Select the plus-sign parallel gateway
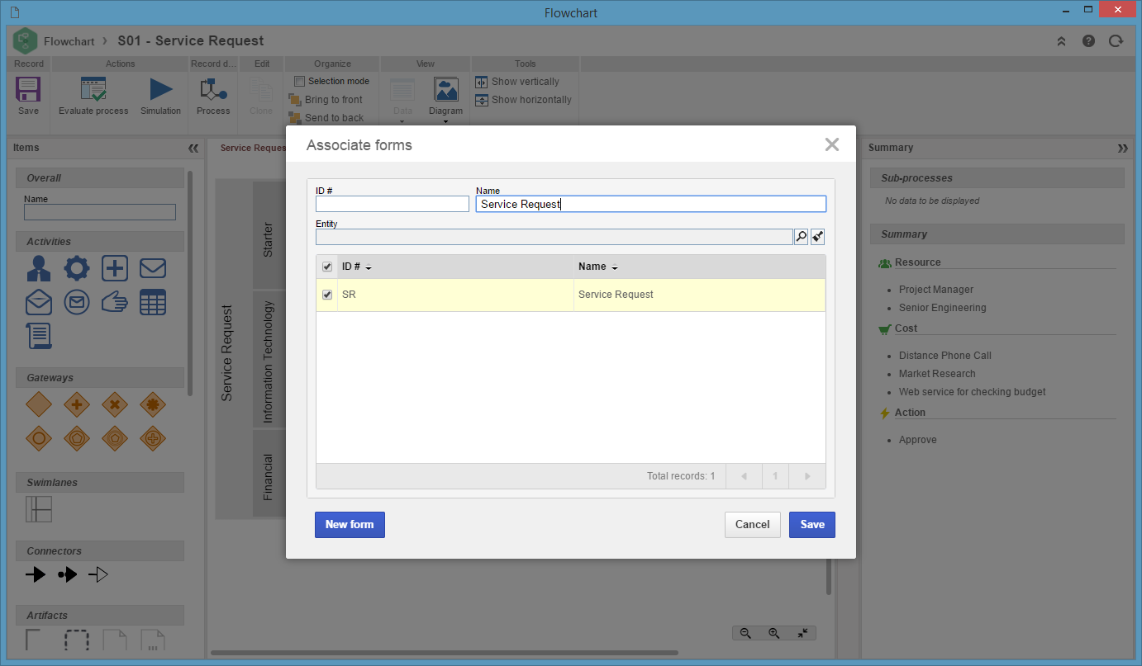 [77, 404]
